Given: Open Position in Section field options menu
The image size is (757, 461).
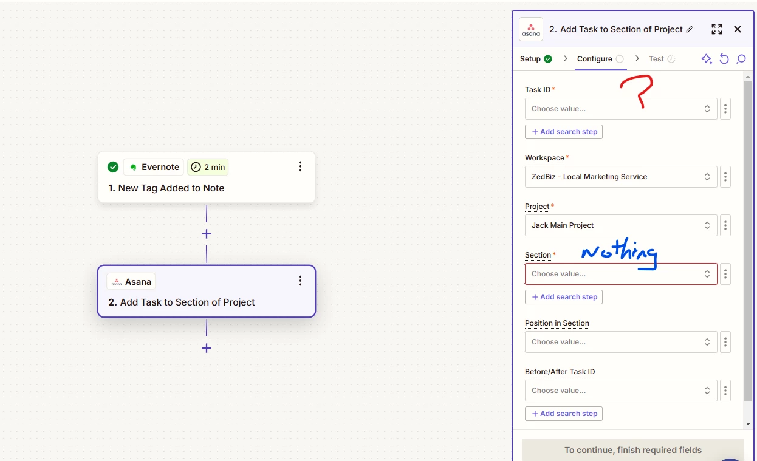Looking at the screenshot, I should (725, 342).
